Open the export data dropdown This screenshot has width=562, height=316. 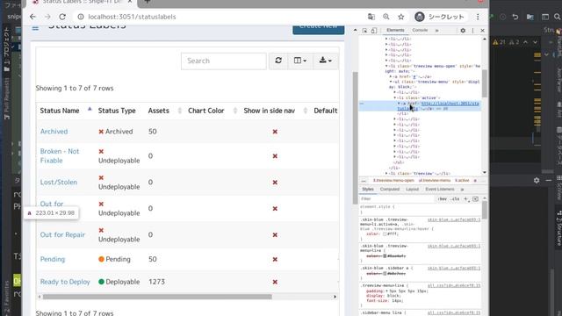(x=325, y=61)
